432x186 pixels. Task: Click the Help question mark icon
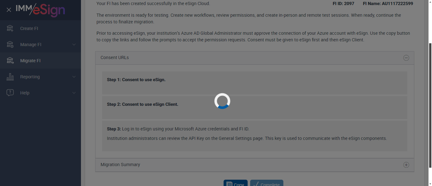pyautogui.click(x=10, y=93)
